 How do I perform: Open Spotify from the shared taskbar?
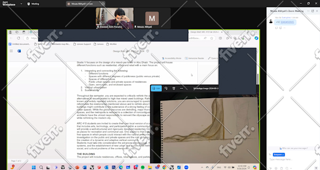(143, 167)
